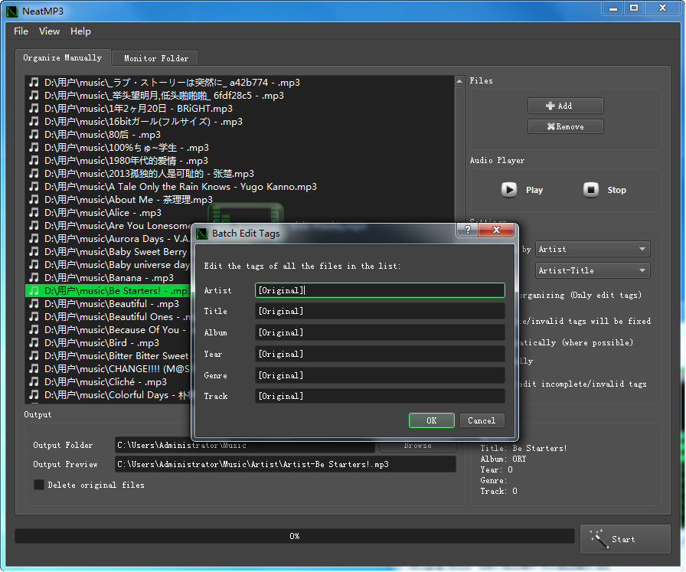Expand the Artist-Title naming dropdown
The image size is (686, 572).
click(592, 270)
